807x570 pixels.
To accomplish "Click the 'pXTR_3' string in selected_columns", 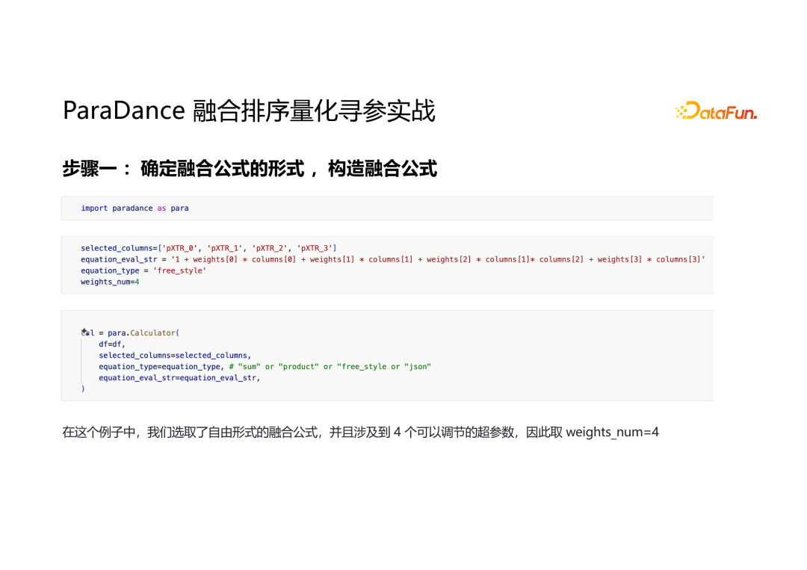I will [x=315, y=248].
